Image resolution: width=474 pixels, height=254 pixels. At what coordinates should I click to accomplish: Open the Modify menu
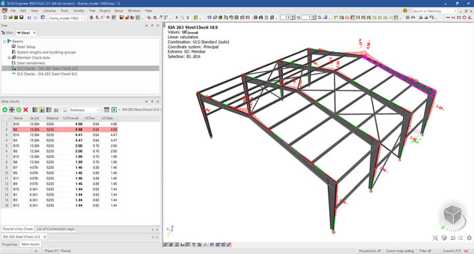pos(78,11)
